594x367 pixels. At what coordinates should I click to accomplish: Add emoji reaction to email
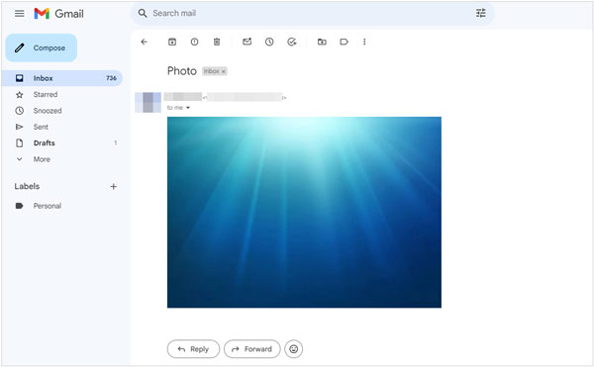tap(294, 349)
